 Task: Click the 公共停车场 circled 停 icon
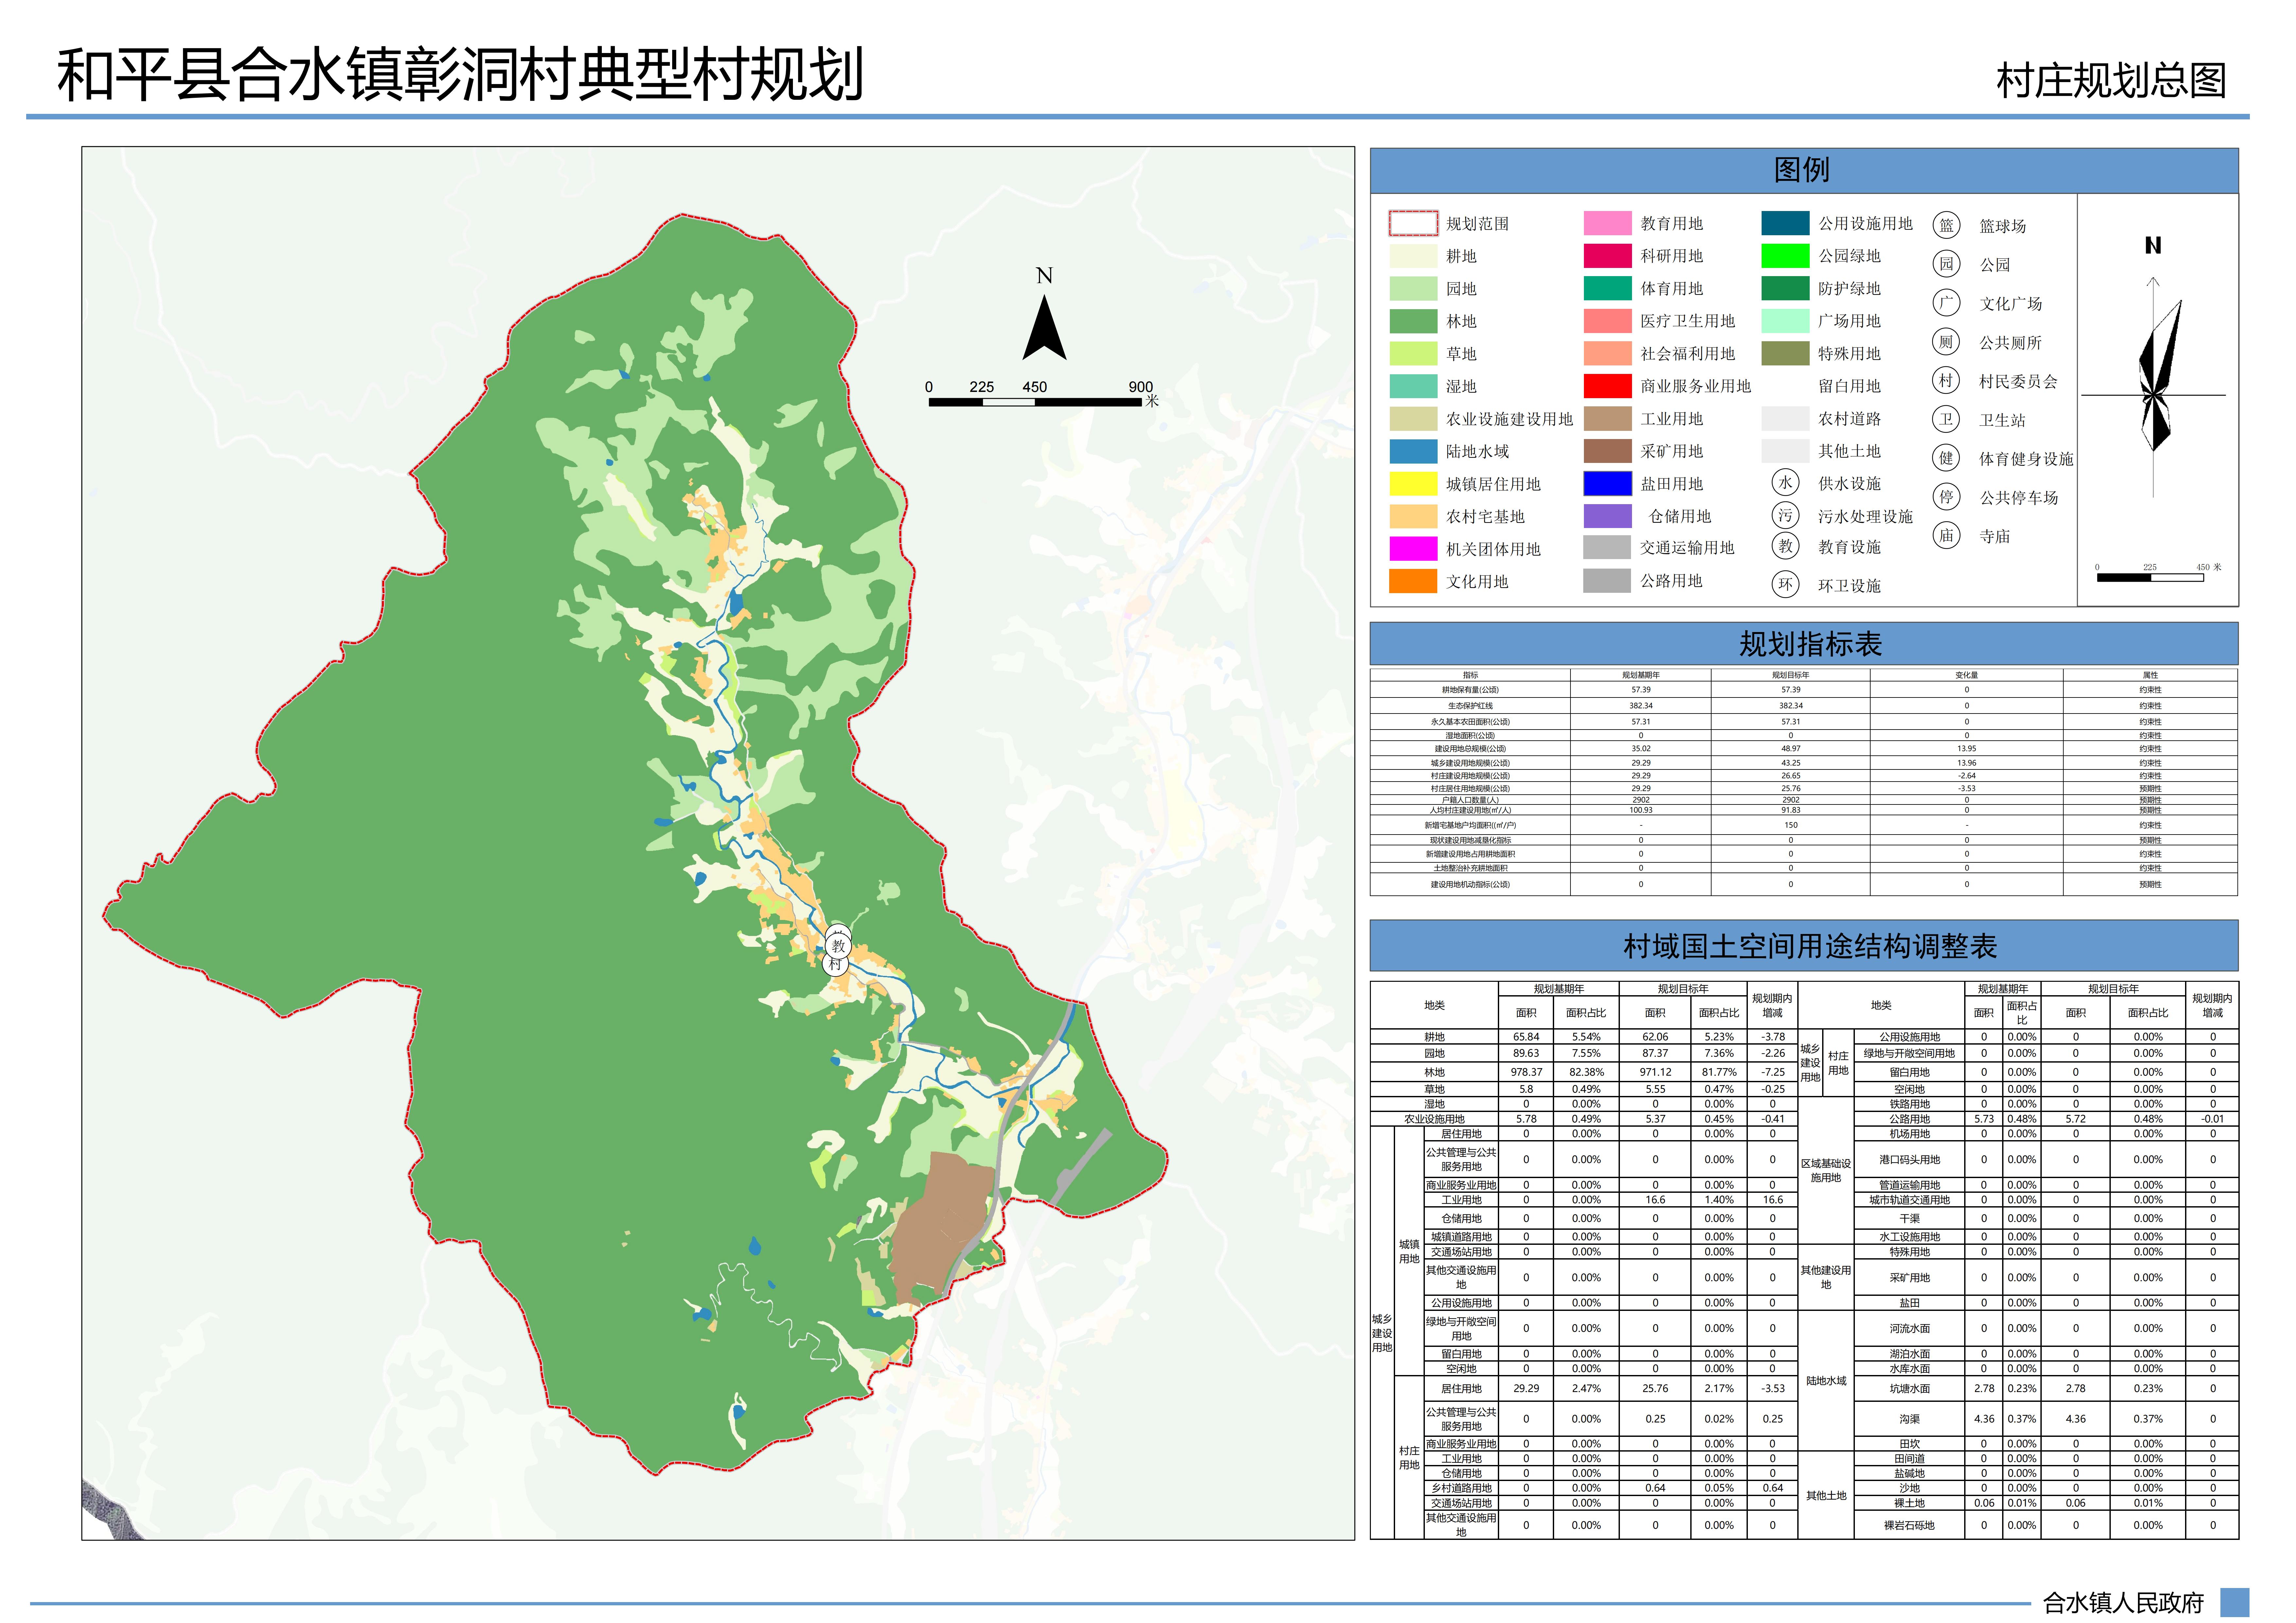click(x=1946, y=497)
